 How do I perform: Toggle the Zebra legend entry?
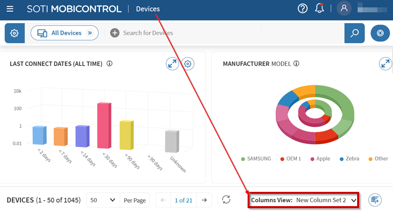coord(348,159)
